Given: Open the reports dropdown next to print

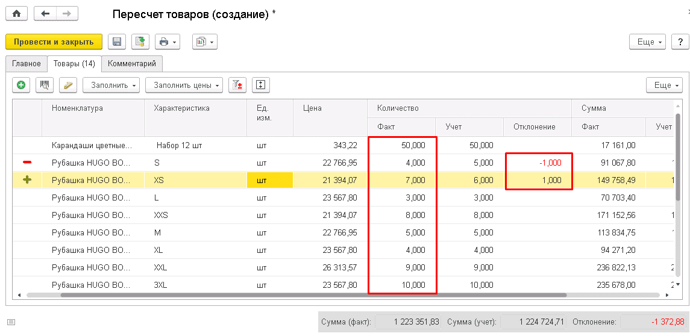Looking at the screenshot, I should pyautogui.click(x=204, y=42).
